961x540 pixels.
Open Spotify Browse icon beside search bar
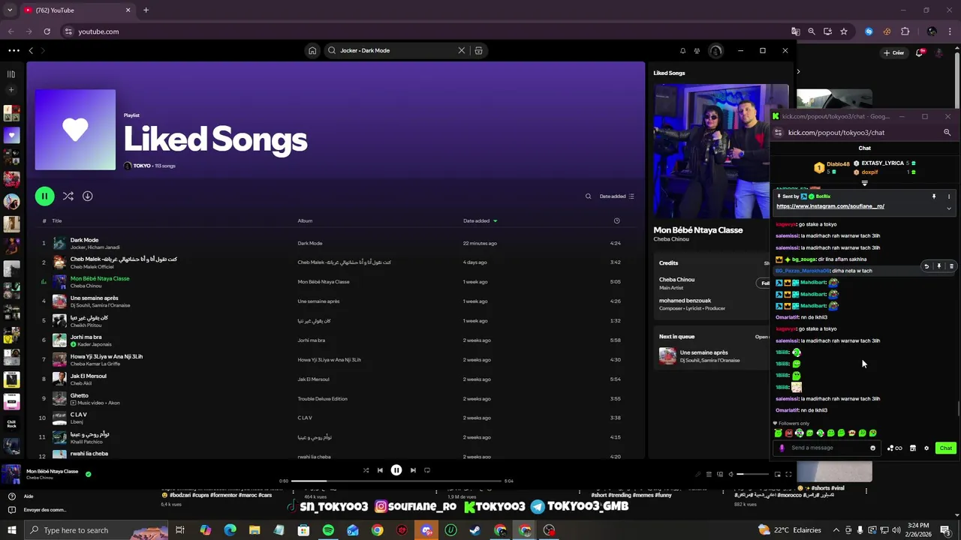[478, 50]
